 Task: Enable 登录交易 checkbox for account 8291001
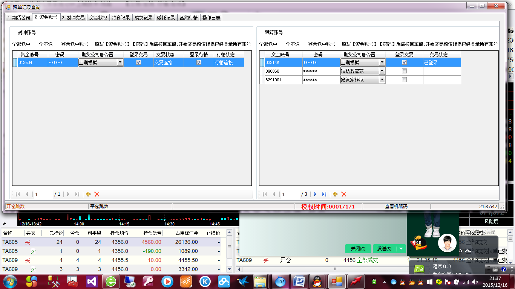[404, 80]
